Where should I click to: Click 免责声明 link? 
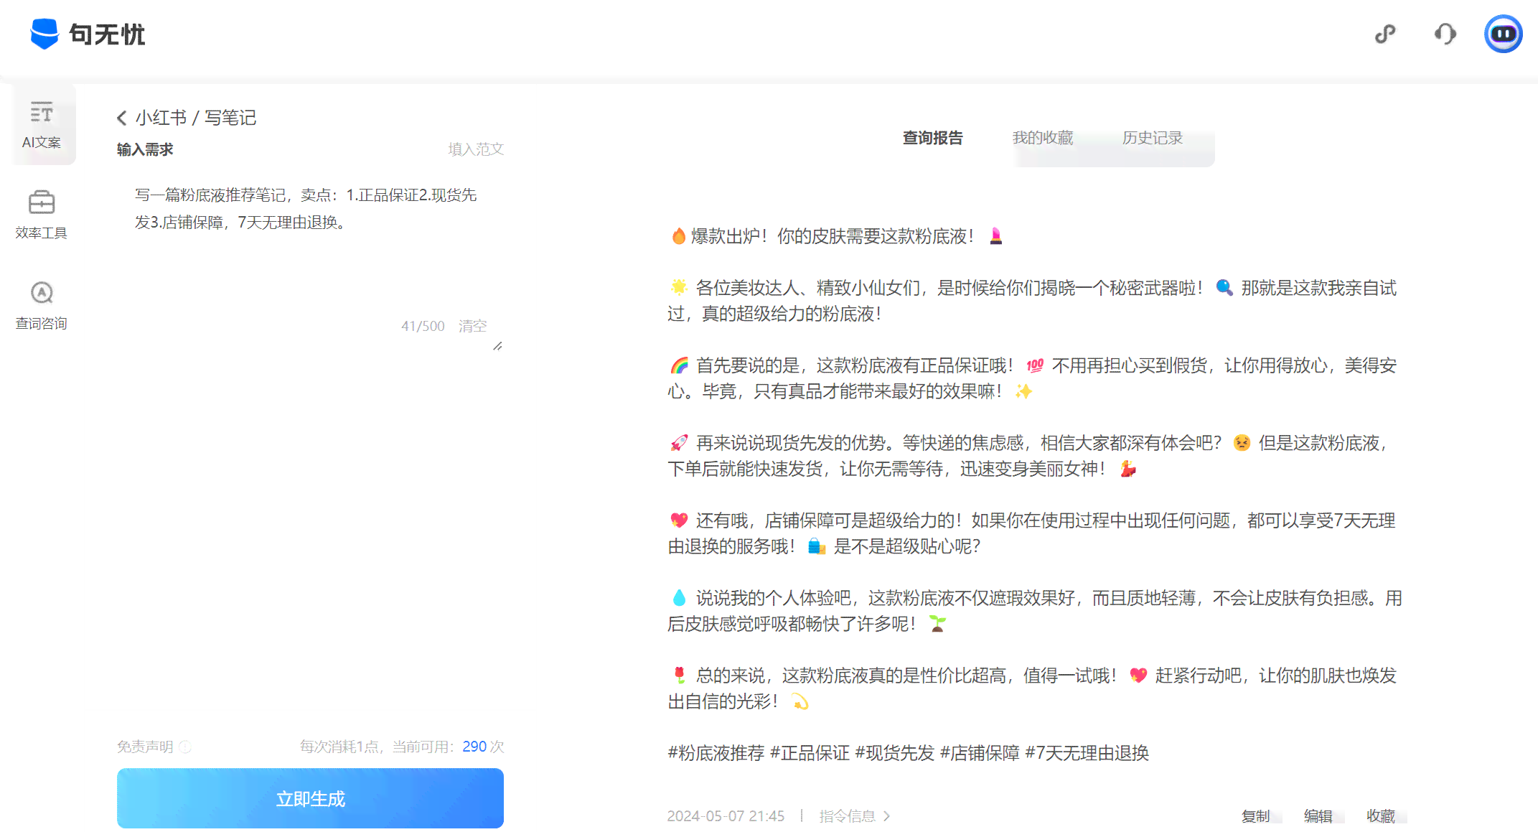point(145,747)
